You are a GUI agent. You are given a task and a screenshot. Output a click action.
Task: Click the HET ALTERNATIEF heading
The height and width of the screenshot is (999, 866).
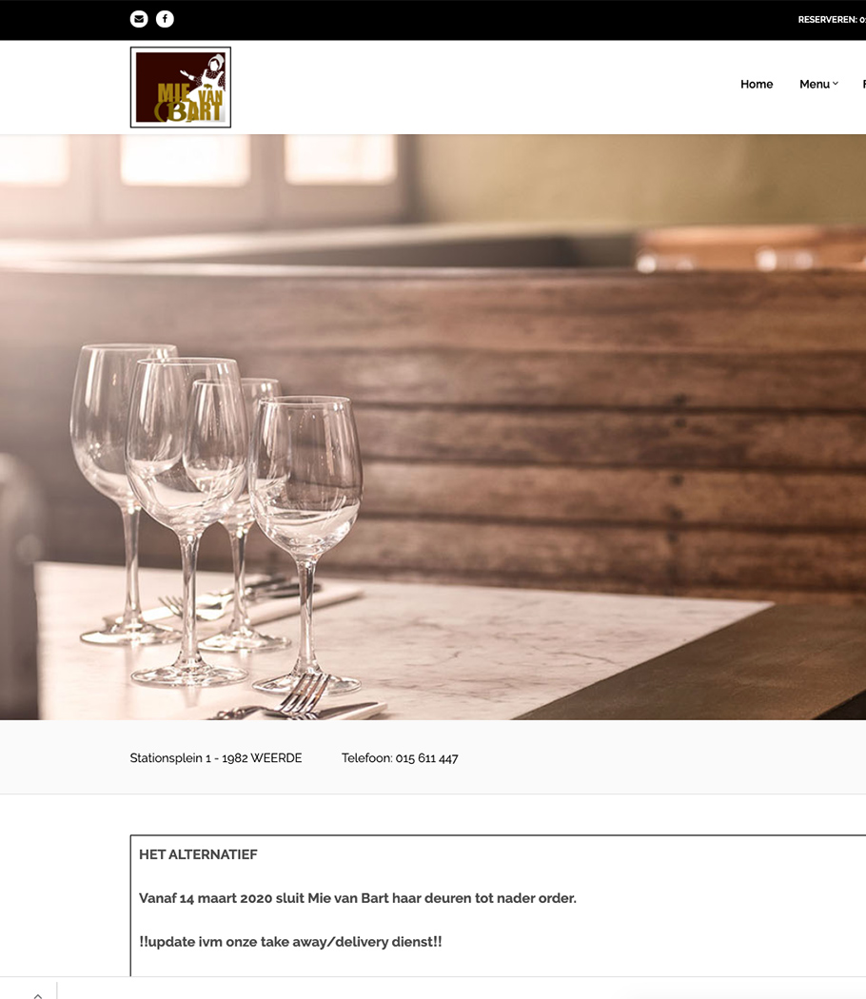point(198,854)
